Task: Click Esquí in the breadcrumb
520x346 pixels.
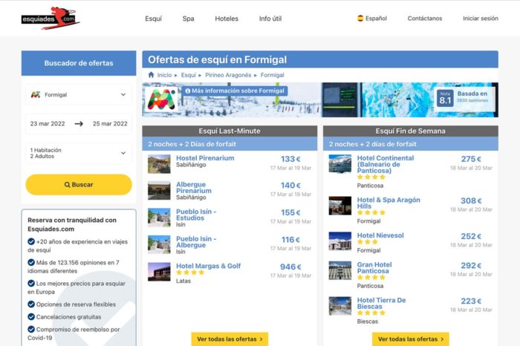Action: 189,75
